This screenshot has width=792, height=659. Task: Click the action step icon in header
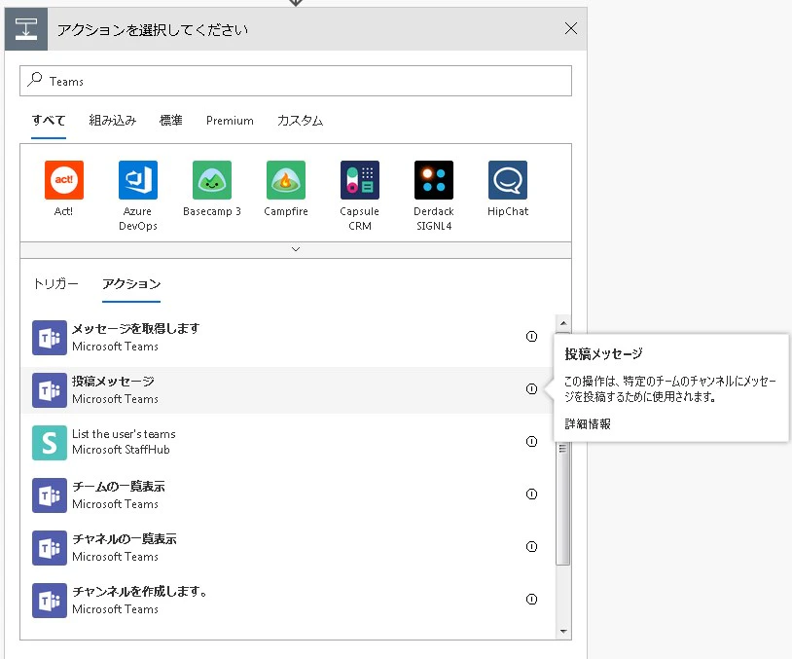[x=26, y=29]
